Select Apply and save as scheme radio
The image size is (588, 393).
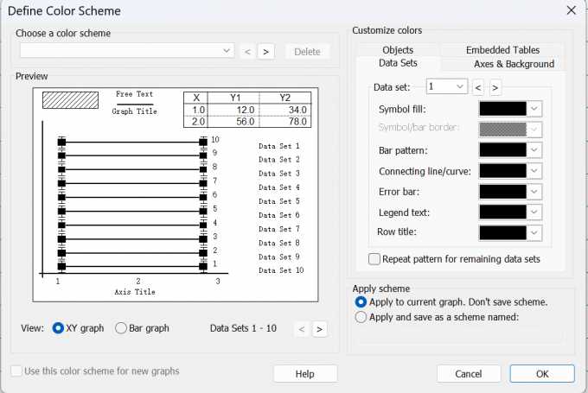point(361,317)
